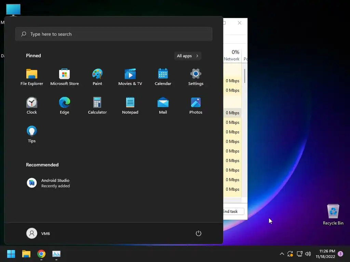
Task: Open the Calculator app
Action: point(97,106)
